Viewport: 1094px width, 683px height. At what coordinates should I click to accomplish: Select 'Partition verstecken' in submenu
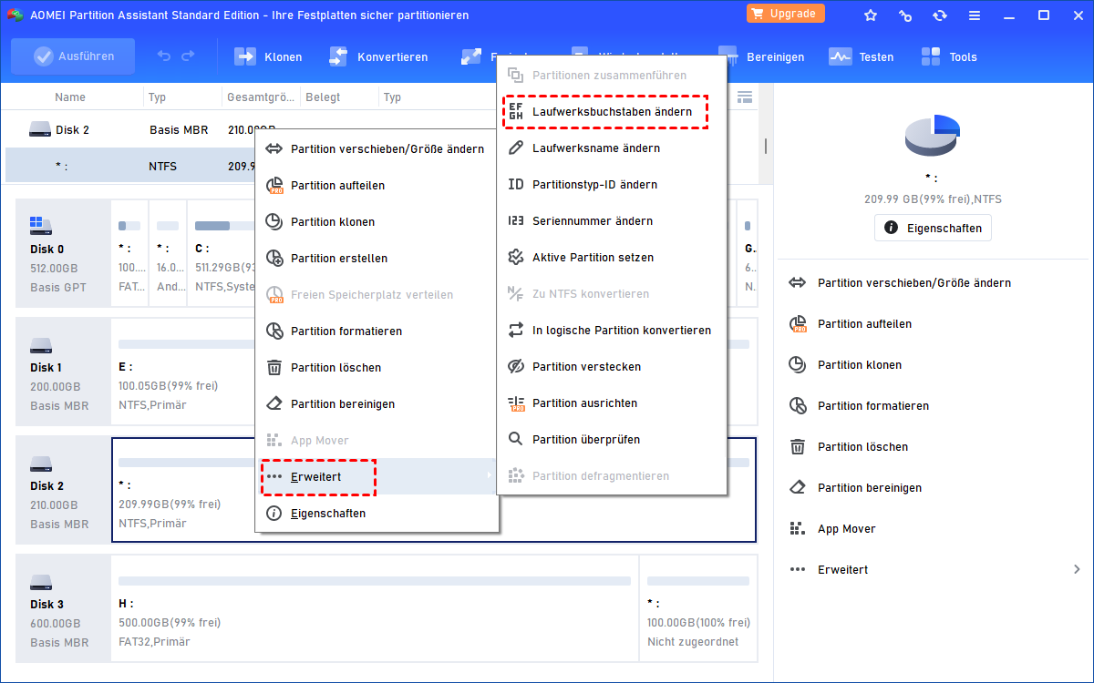coord(612,366)
